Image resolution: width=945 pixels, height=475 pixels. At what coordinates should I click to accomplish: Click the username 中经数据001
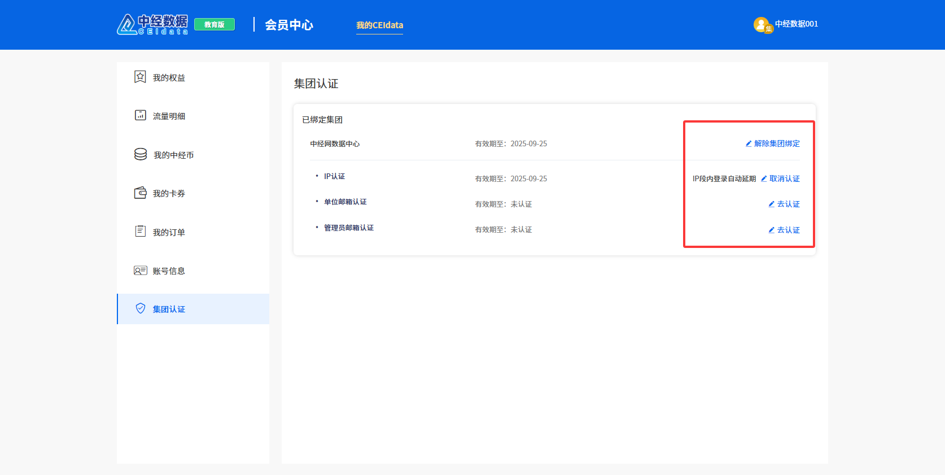pyautogui.click(x=796, y=24)
